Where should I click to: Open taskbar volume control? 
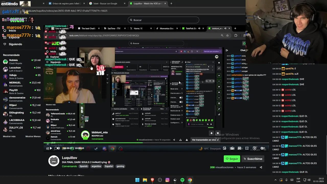pyautogui.click(x=309, y=180)
